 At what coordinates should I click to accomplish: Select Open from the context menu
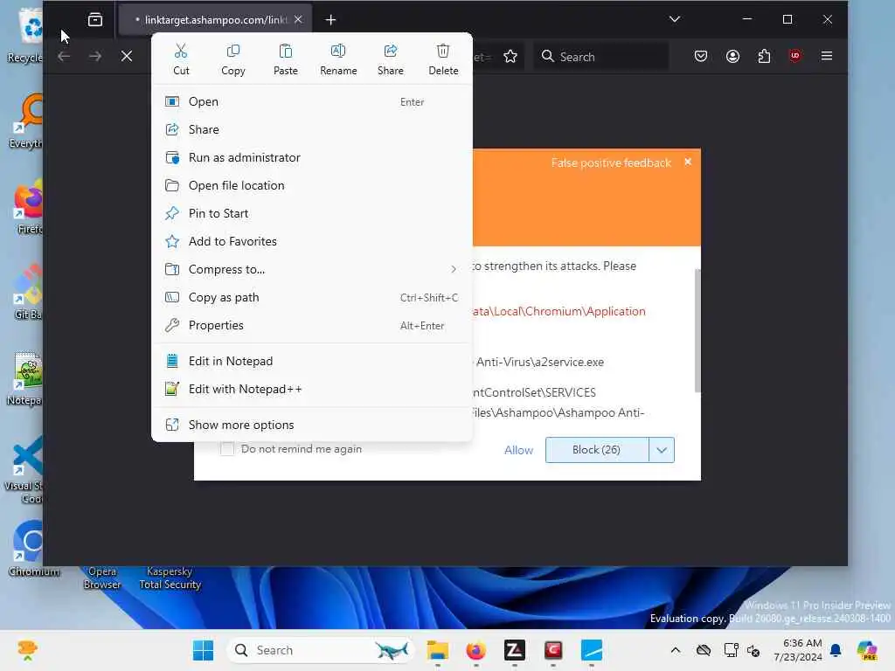tap(312, 101)
